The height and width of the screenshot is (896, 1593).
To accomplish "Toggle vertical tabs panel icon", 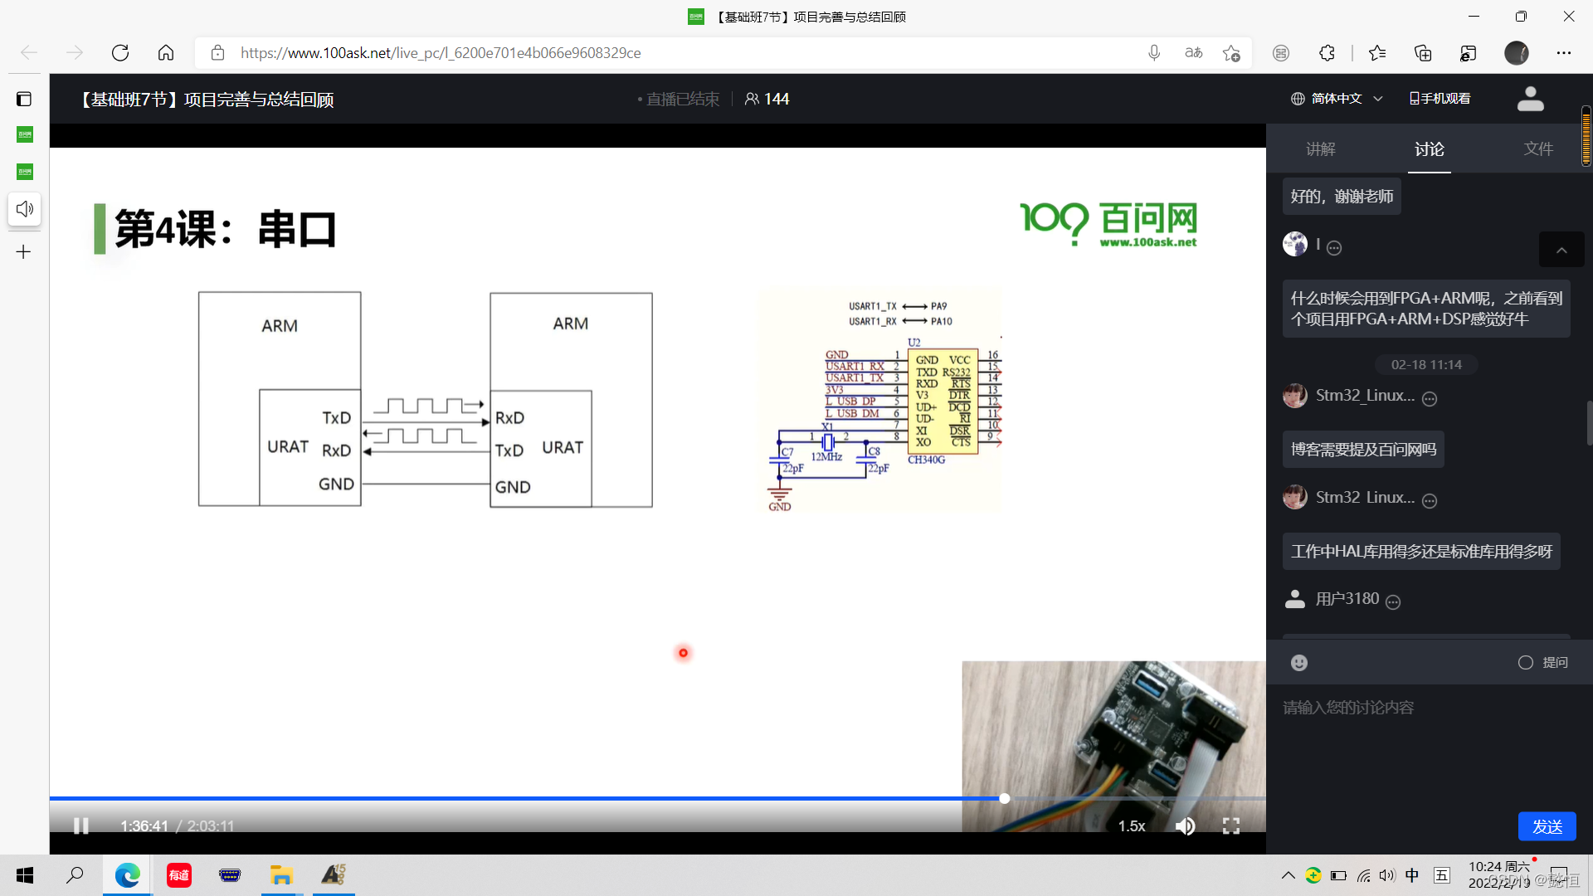I will (x=24, y=99).
